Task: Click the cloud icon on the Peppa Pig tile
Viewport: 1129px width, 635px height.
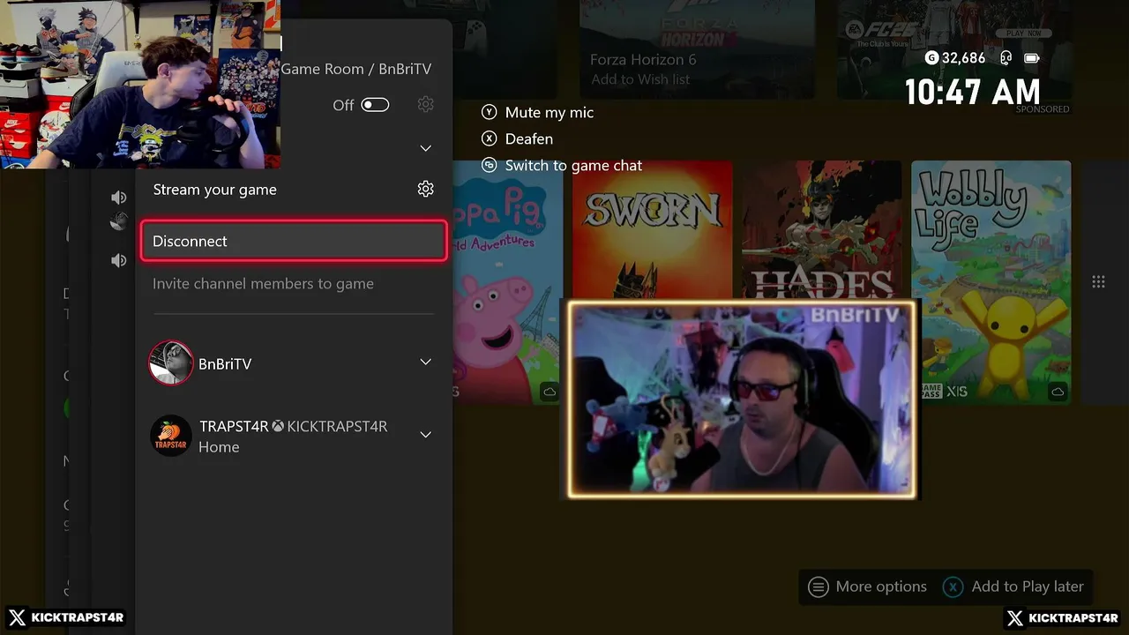Action: tap(550, 392)
